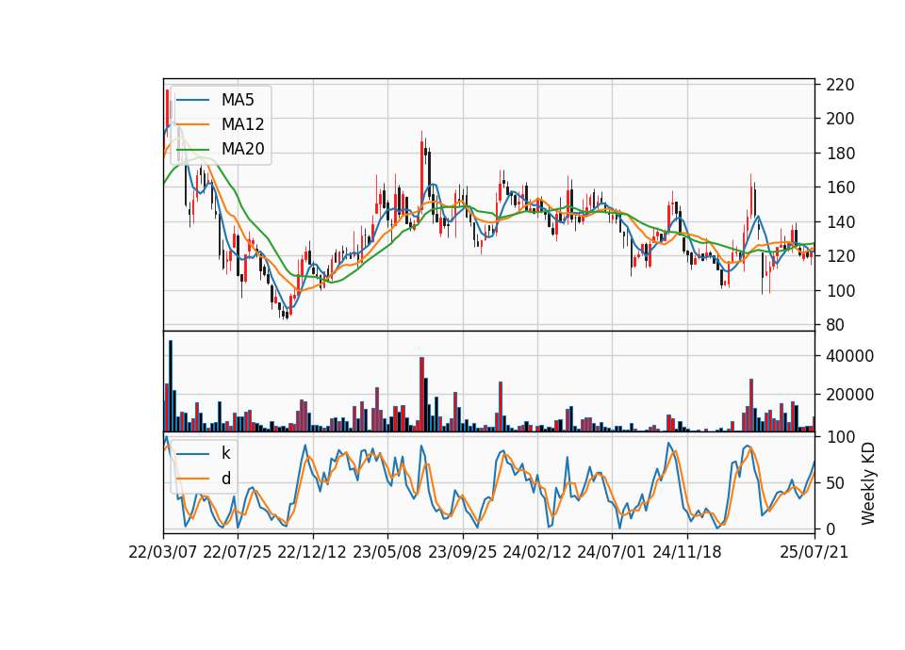905x650 pixels.
Task: Click the 180 price axis value
Action: (840, 154)
